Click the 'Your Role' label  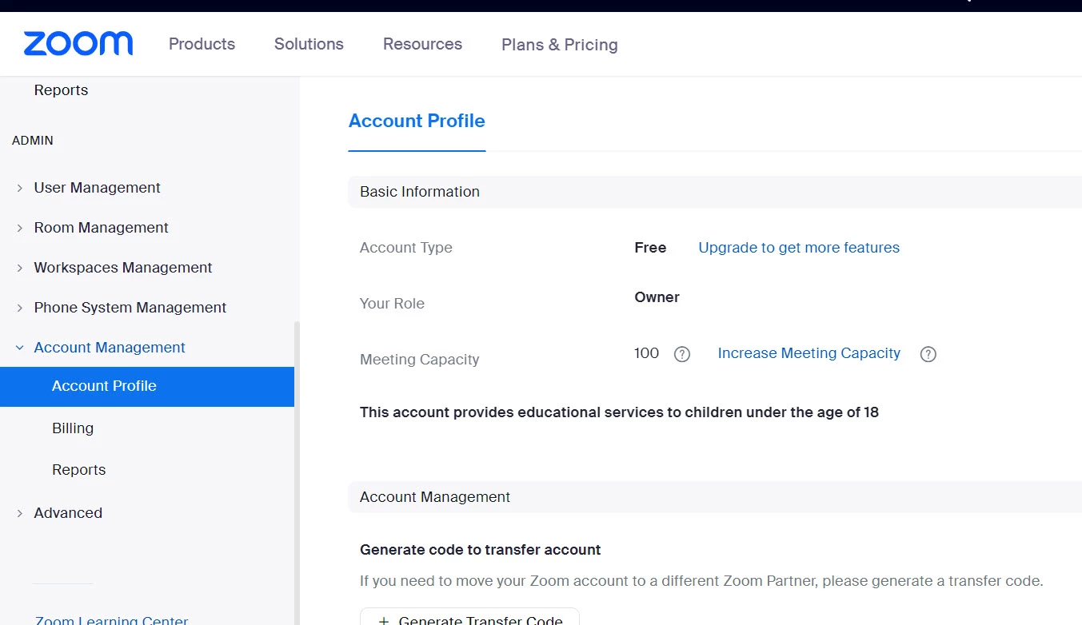click(x=392, y=304)
